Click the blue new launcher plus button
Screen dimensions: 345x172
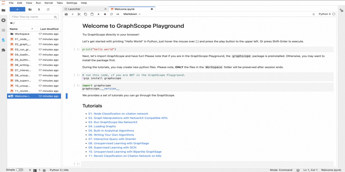pos(17,9)
